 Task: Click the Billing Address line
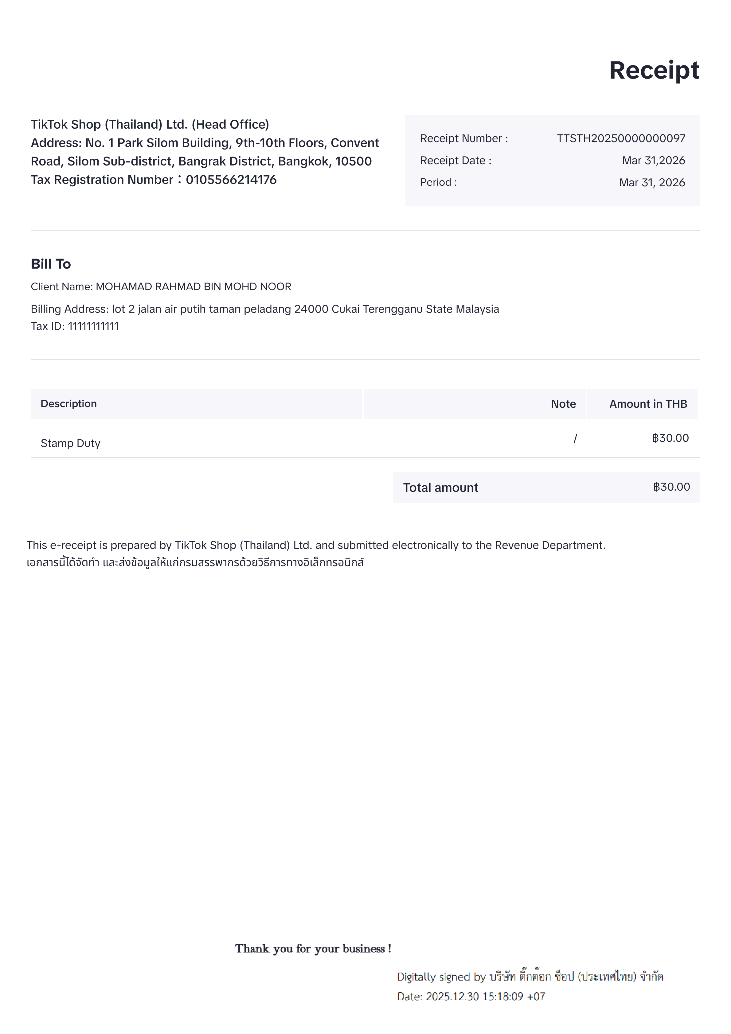pos(264,309)
